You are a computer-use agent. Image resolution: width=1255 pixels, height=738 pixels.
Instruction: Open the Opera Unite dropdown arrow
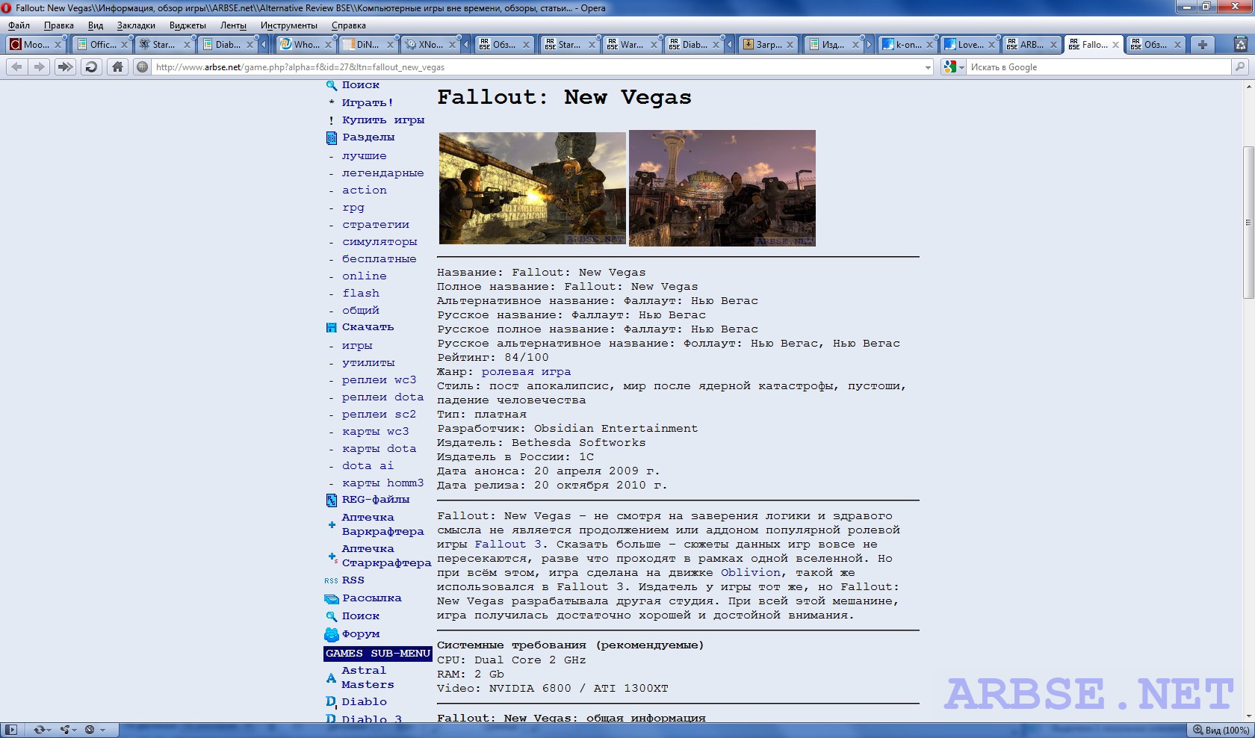coord(75,730)
